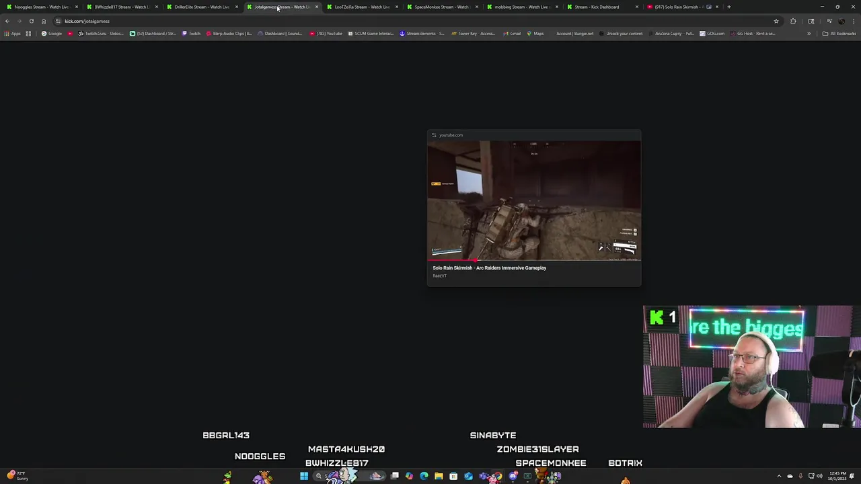Viewport: 861px width, 484px height.
Task: Open the tab groups grid icon
Action: pyautogui.click(x=28, y=34)
